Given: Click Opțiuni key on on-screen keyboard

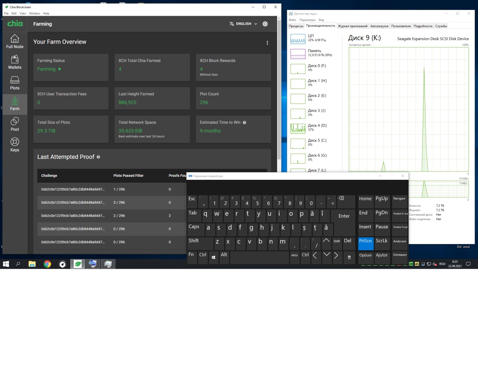Looking at the screenshot, I should click(x=366, y=258).
